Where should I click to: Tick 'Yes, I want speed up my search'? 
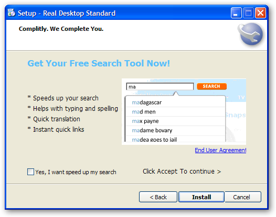(x=30, y=172)
